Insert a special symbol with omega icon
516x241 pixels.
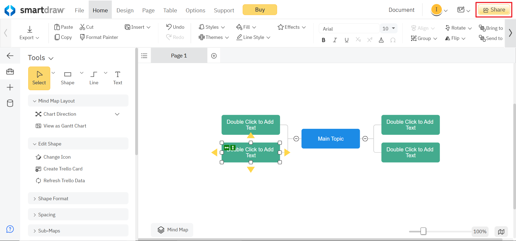[x=393, y=40]
